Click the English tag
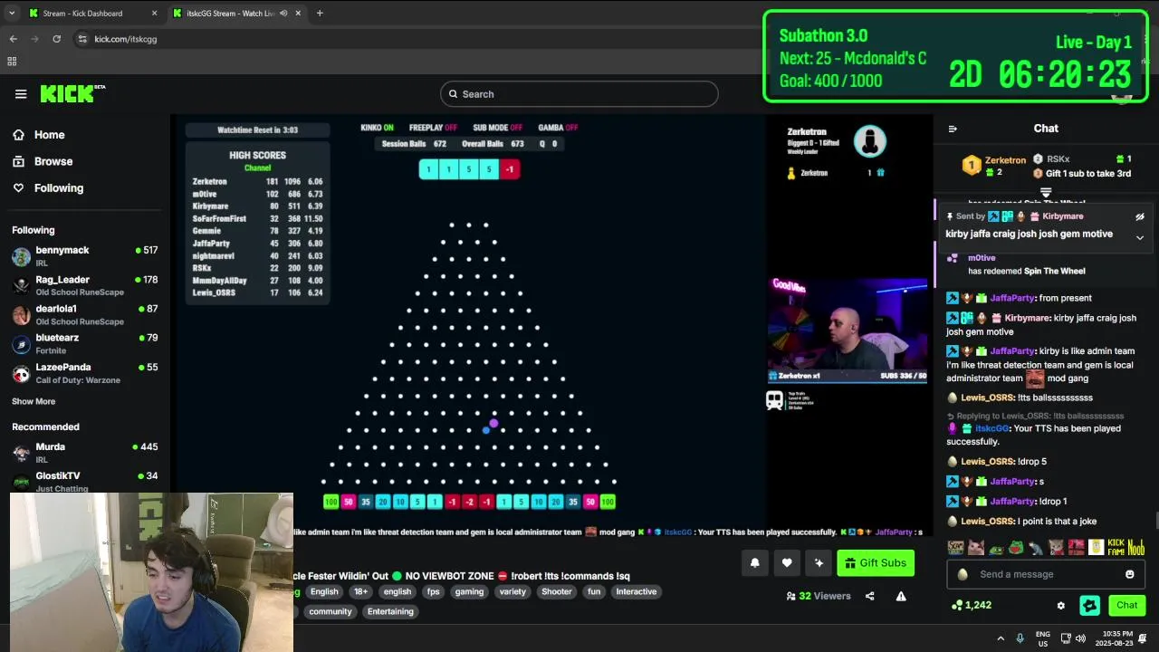1159x652 pixels. tap(324, 592)
